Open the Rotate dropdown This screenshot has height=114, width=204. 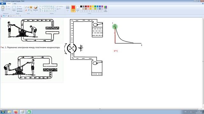[x=20, y=11]
